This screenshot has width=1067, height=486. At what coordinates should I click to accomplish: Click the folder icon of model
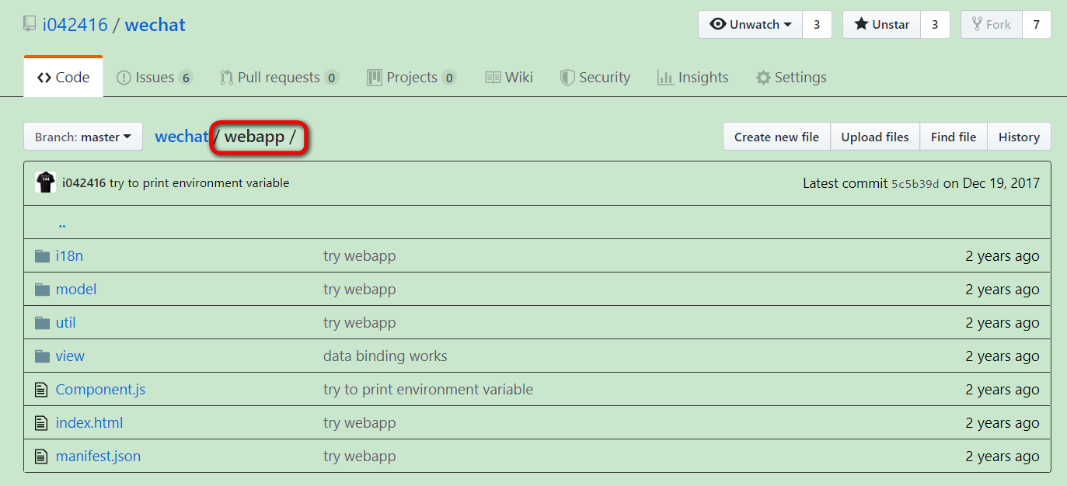[x=42, y=290]
